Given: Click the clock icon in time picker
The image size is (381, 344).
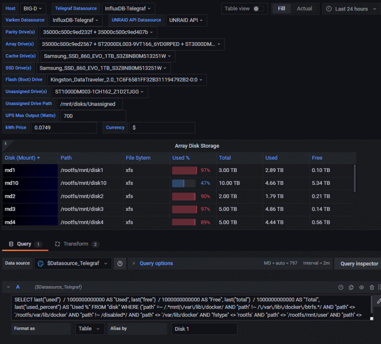Looking at the screenshot, I should (x=329, y=9).
